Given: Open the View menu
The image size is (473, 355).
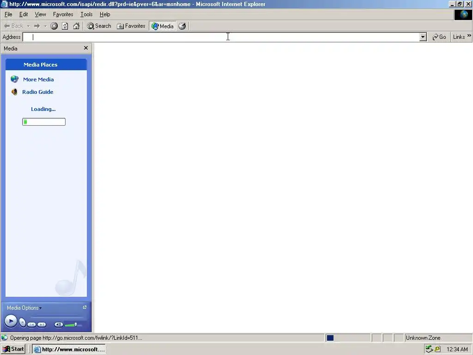Looking at the screenshot, I should point(40,14).
